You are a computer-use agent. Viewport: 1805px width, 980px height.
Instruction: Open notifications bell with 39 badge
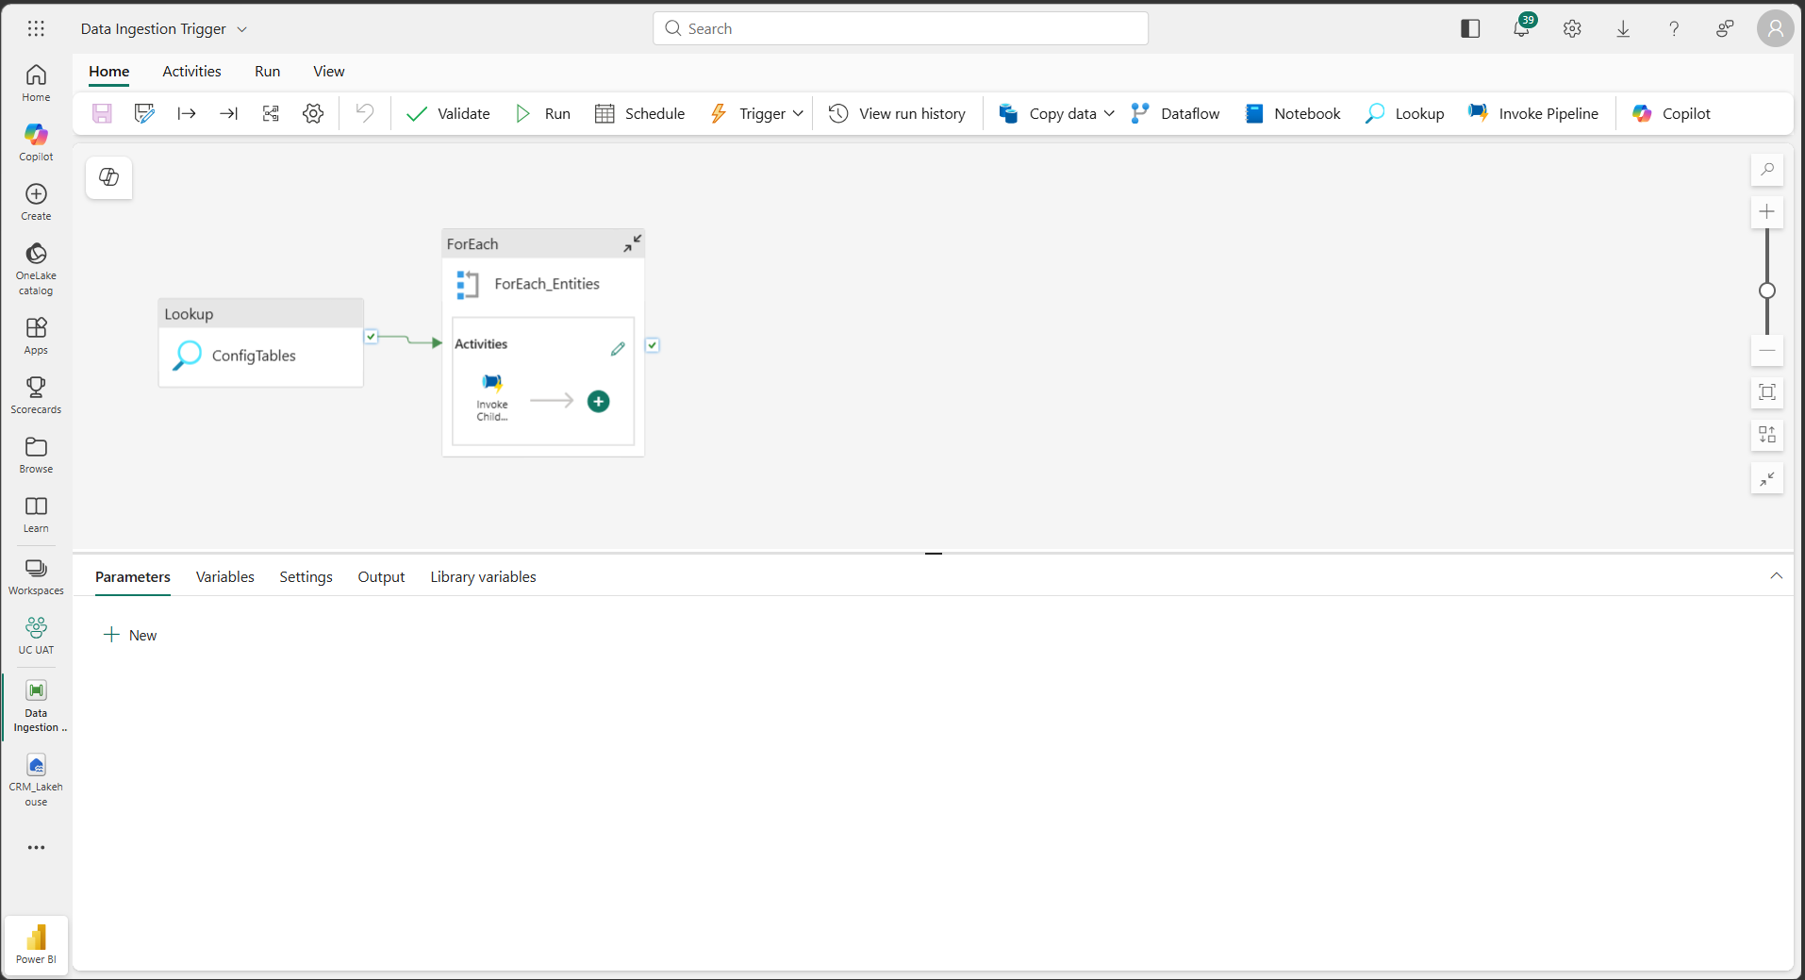click(1522, 28)
